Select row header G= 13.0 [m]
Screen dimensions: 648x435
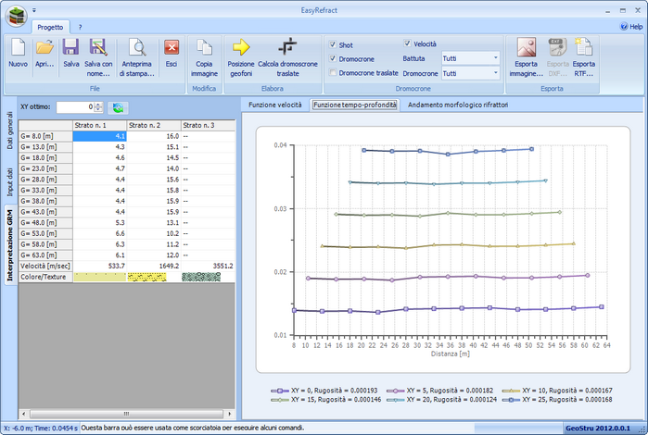45,147
